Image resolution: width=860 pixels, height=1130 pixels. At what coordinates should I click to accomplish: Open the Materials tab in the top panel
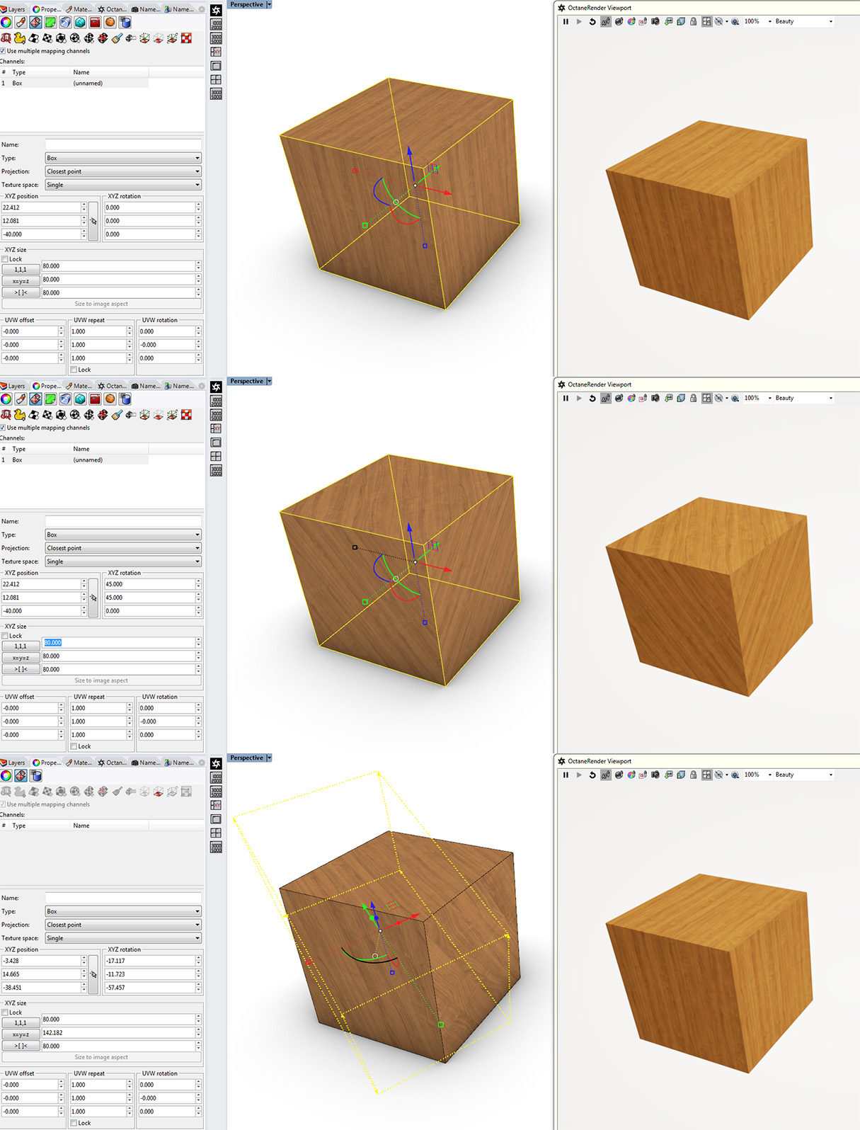click(79, 9)
